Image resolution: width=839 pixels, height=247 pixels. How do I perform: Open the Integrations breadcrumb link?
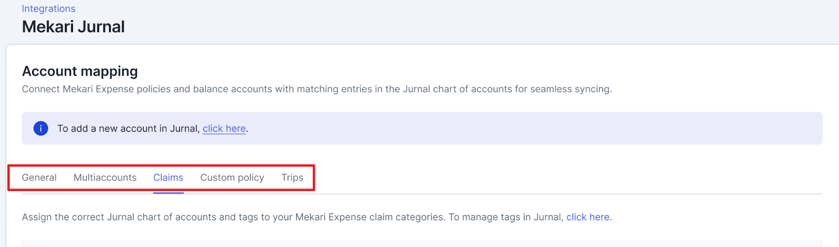[48, 8]
